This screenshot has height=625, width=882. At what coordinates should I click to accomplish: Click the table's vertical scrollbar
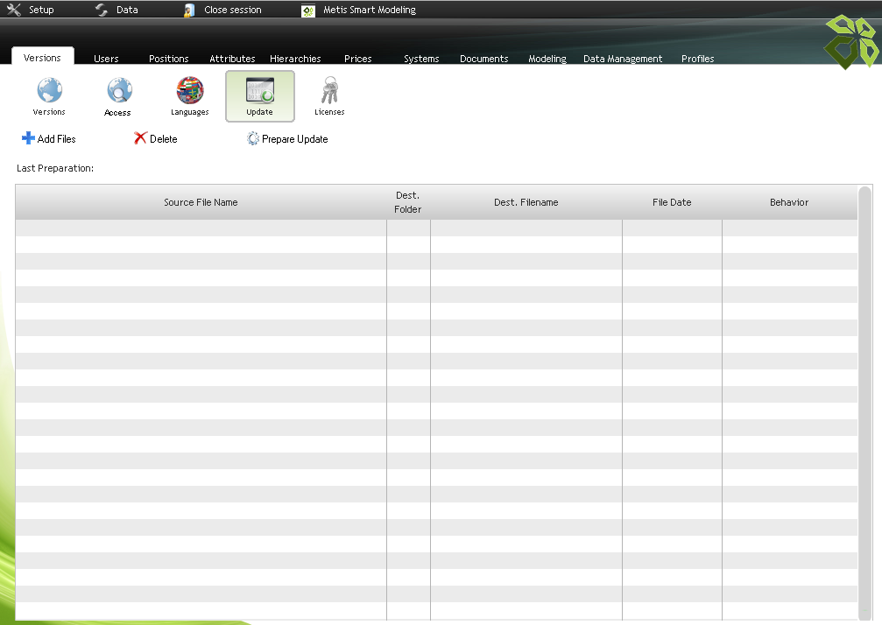[x=864, y=394]
